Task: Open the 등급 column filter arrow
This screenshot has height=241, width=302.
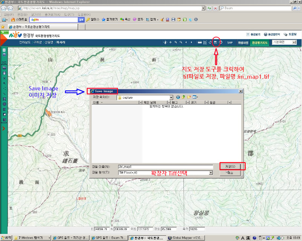Action: 230,103
